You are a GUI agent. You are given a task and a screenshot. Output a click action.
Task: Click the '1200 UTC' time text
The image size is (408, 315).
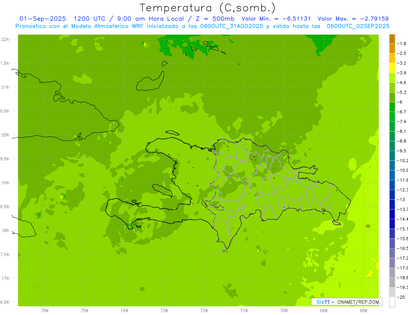90,19
